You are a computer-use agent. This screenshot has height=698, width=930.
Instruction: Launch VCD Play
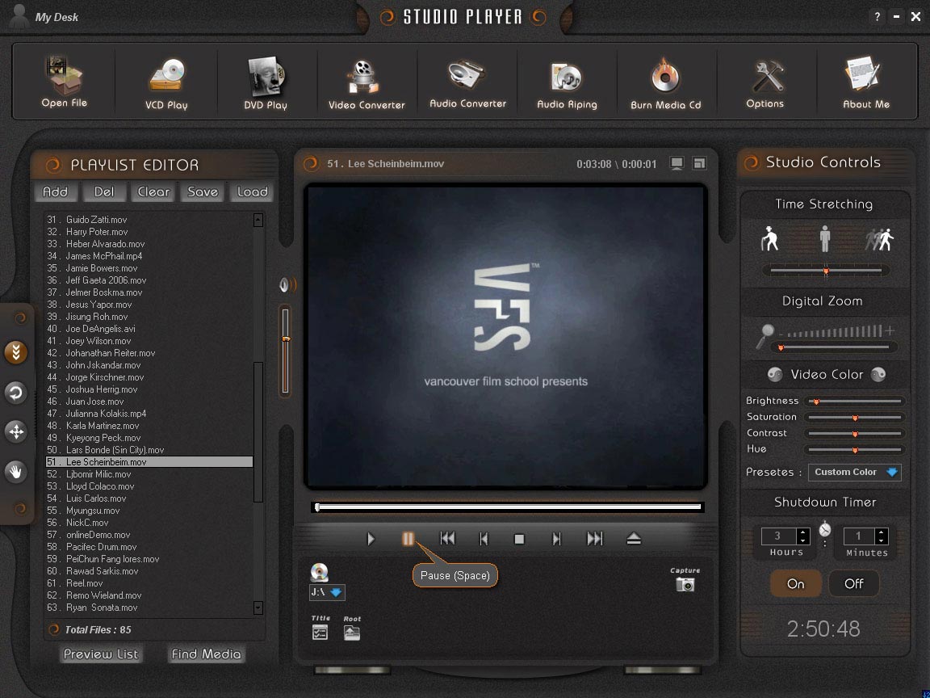coord(166,83)
